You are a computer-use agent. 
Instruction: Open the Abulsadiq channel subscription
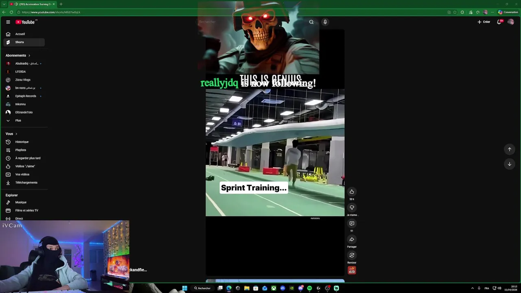coord(24,63)
